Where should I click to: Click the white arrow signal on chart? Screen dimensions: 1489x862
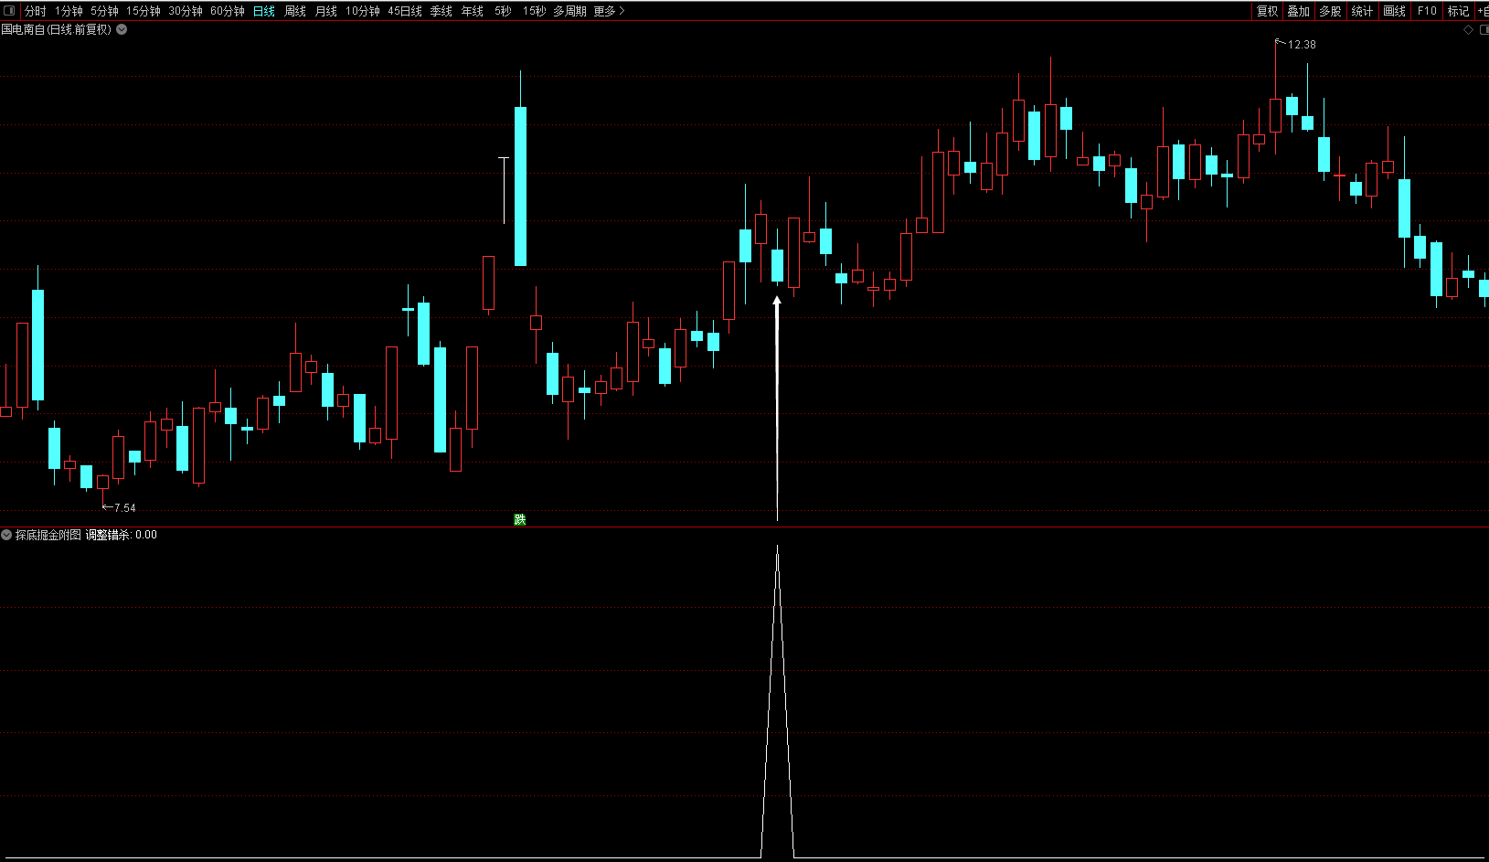point(777,303)
